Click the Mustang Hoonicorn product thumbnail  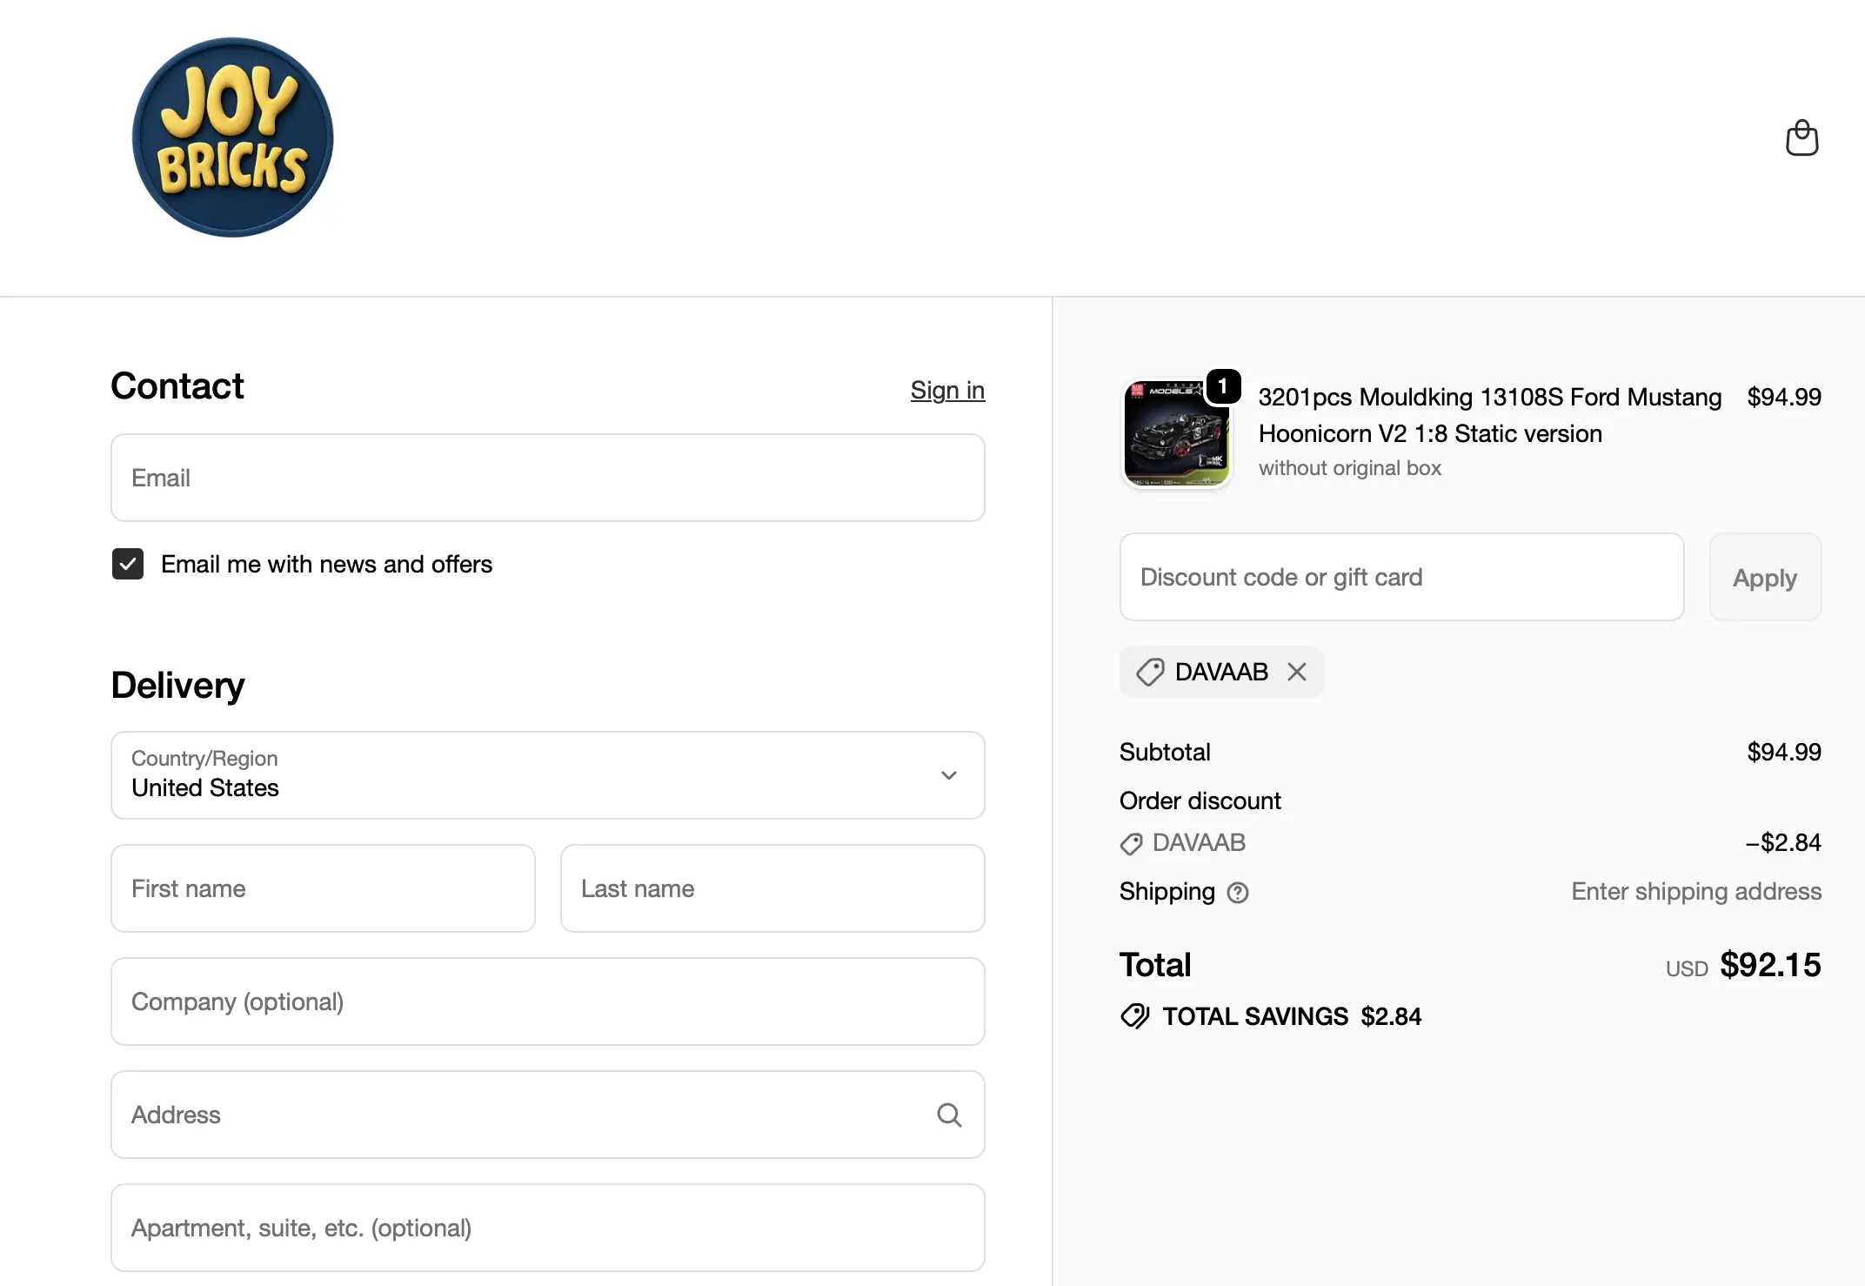click(x=1176, y=433)
